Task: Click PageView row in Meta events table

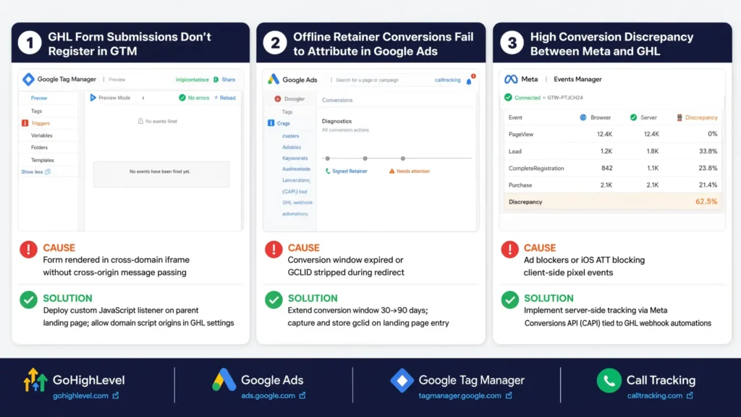Action: (612, 134)
